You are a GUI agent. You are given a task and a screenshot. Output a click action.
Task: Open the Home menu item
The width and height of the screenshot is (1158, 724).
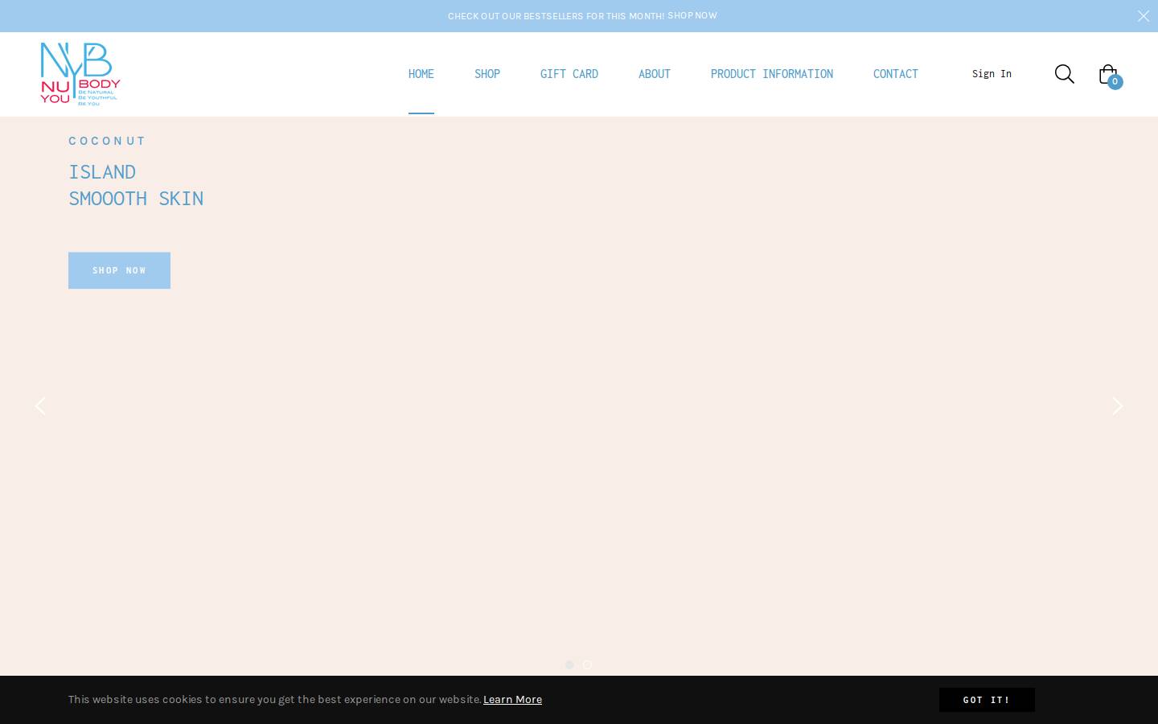pos(421,73)
